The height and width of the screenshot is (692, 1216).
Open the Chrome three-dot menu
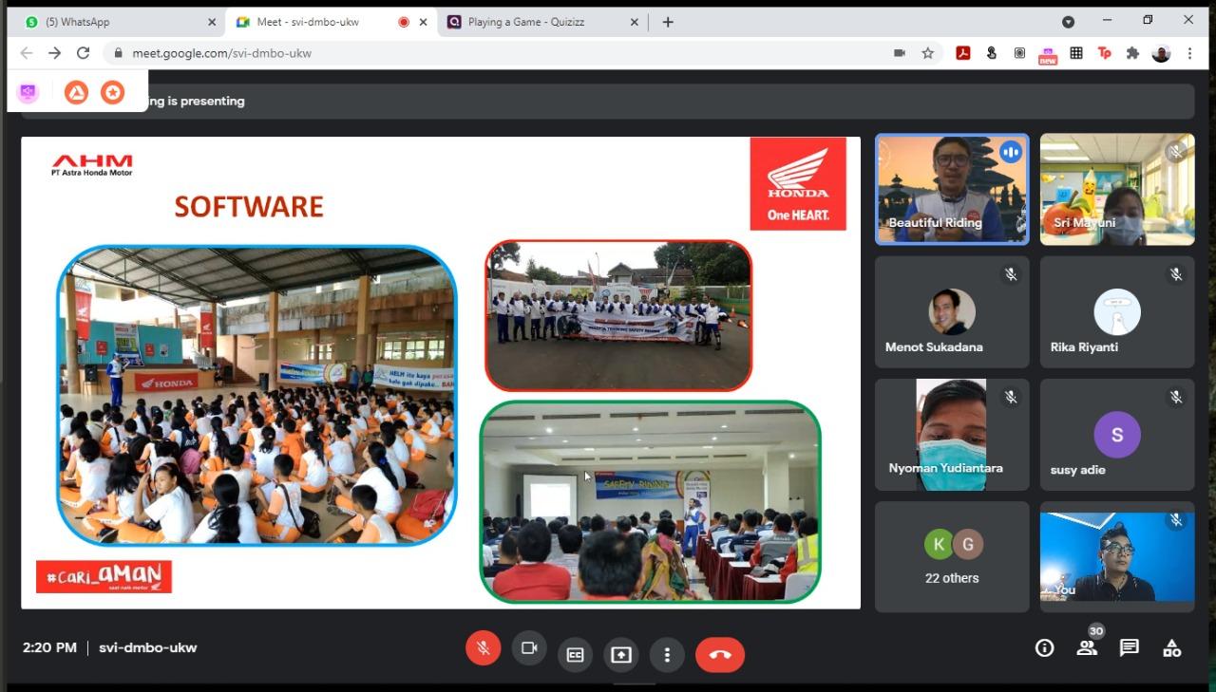(1189, 53)
